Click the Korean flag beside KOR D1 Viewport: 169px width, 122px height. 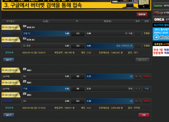point(25,27)
